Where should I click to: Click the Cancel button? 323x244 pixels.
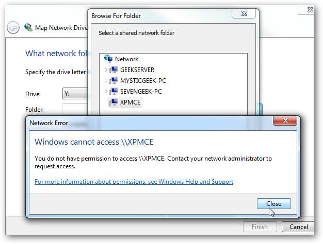click(298, 226)
